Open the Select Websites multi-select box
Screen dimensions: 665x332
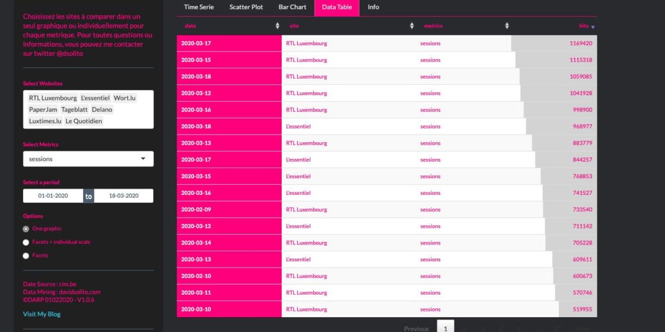click(x=88, y=109)
